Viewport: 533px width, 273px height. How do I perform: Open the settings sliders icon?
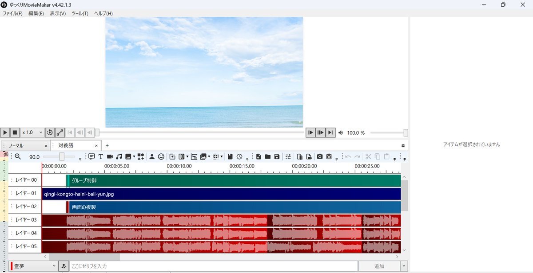tap(288, 156)
